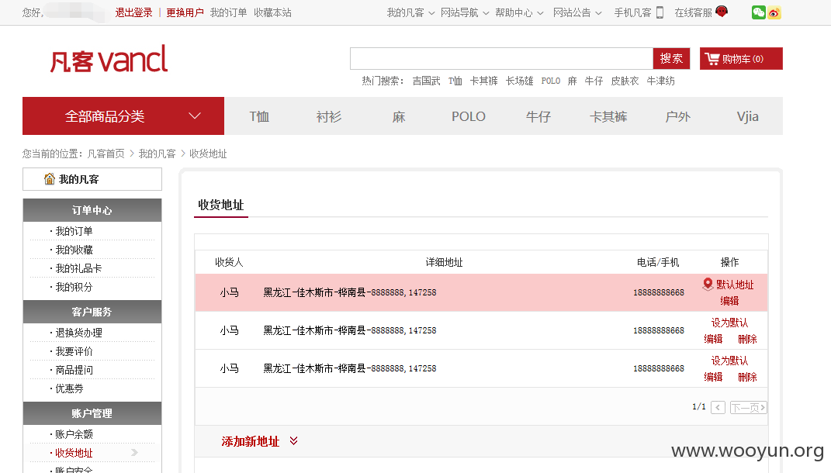Click the 下一页 next page button

(748, 407)
